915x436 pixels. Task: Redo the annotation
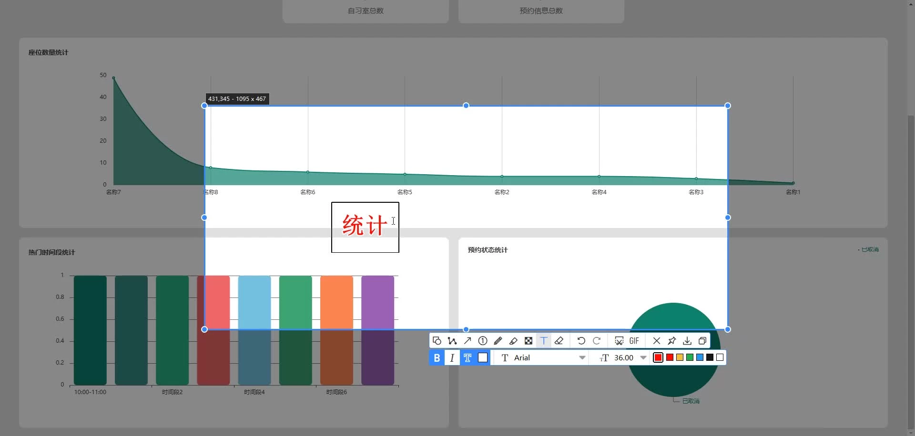(596, 341)
